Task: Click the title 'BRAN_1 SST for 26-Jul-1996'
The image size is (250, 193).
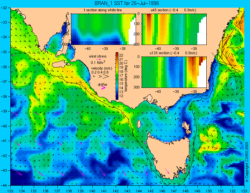Action: pos(127,3)
